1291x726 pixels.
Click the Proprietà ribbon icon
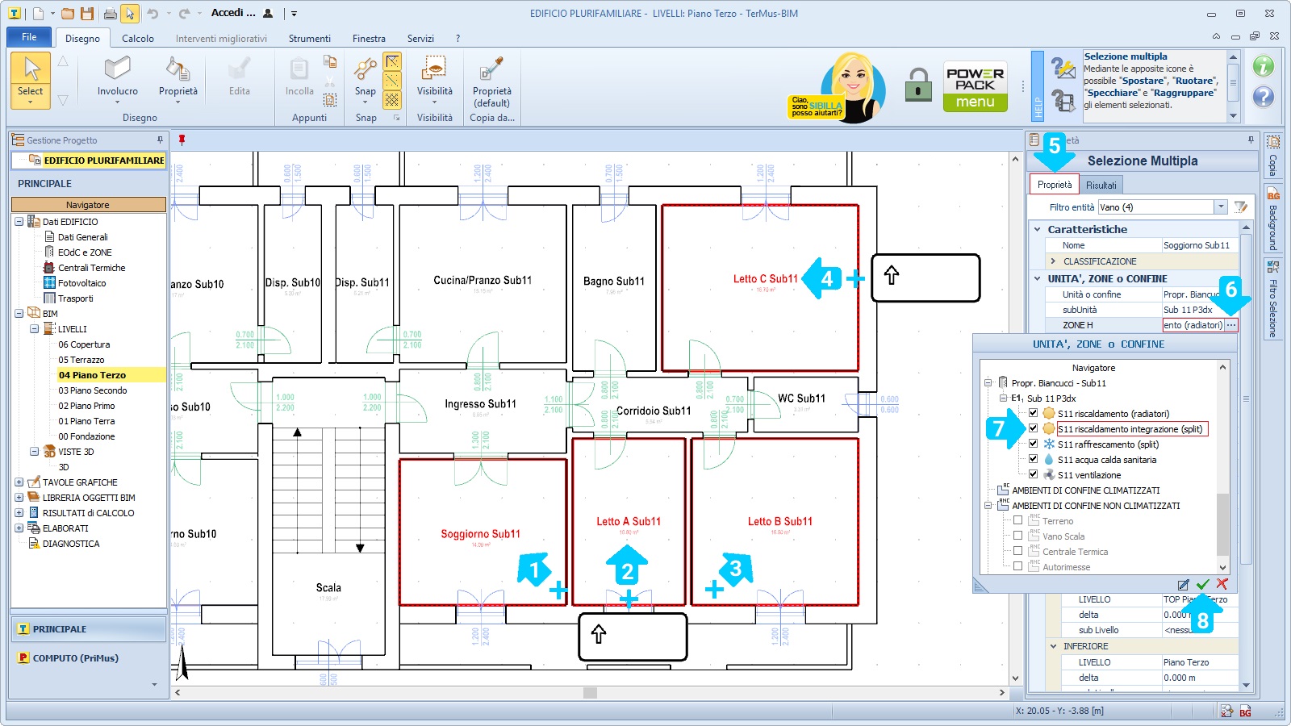pos(178,78)
